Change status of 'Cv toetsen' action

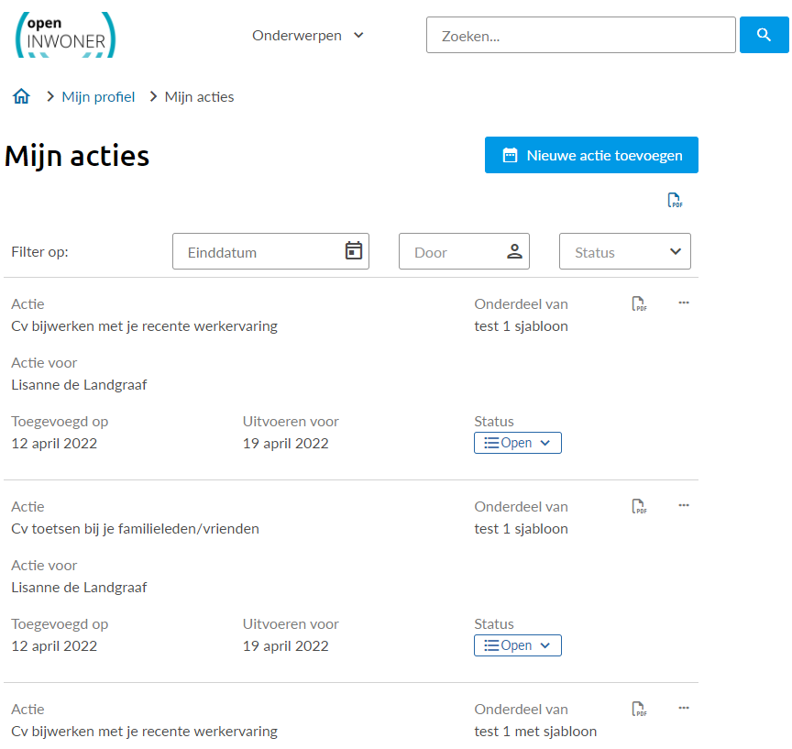click(x=517, y=645)
